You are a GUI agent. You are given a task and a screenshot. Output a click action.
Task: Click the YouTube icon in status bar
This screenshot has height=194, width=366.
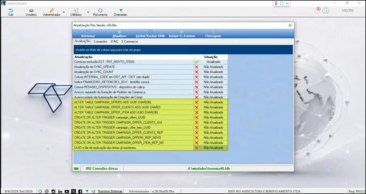(67, 191)
